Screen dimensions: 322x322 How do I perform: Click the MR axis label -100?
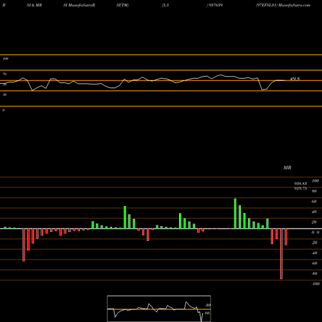pos(316,284)
